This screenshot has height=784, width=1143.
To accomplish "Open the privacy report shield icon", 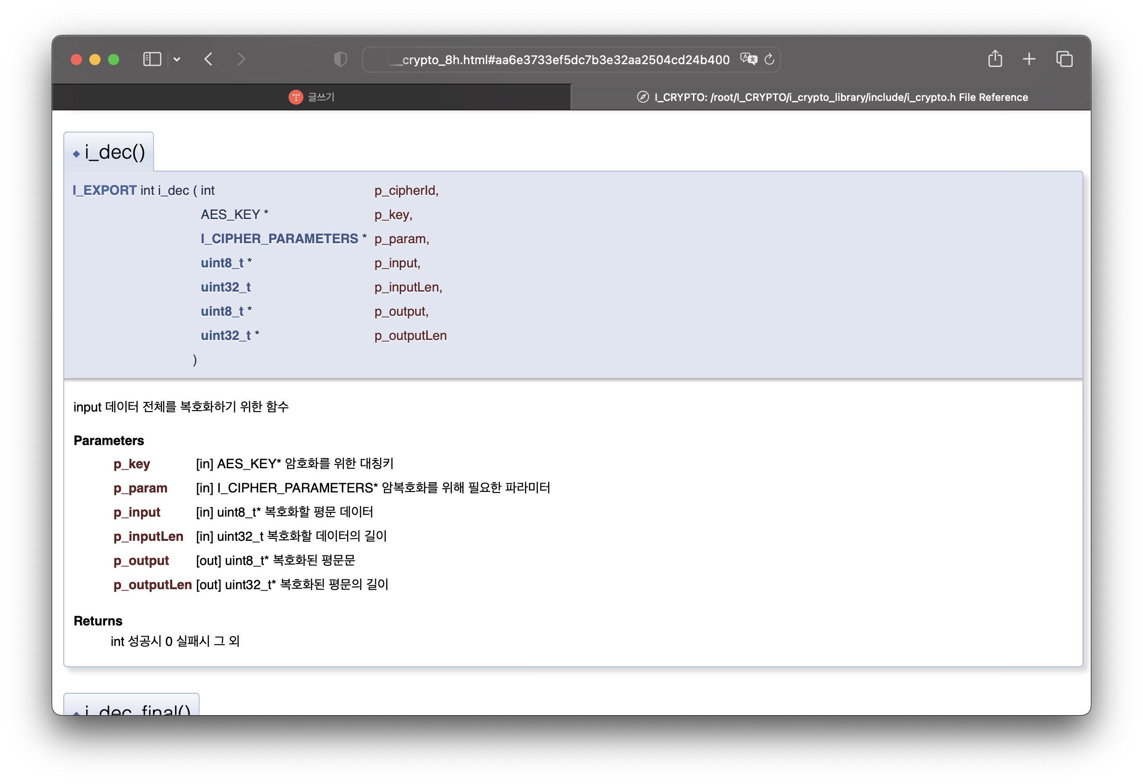I will (x=340, y=60).
